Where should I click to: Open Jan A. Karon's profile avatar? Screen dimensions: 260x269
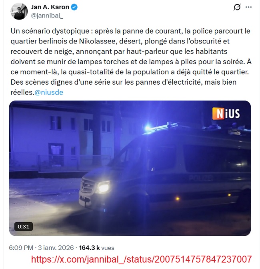tap(19, 11)
